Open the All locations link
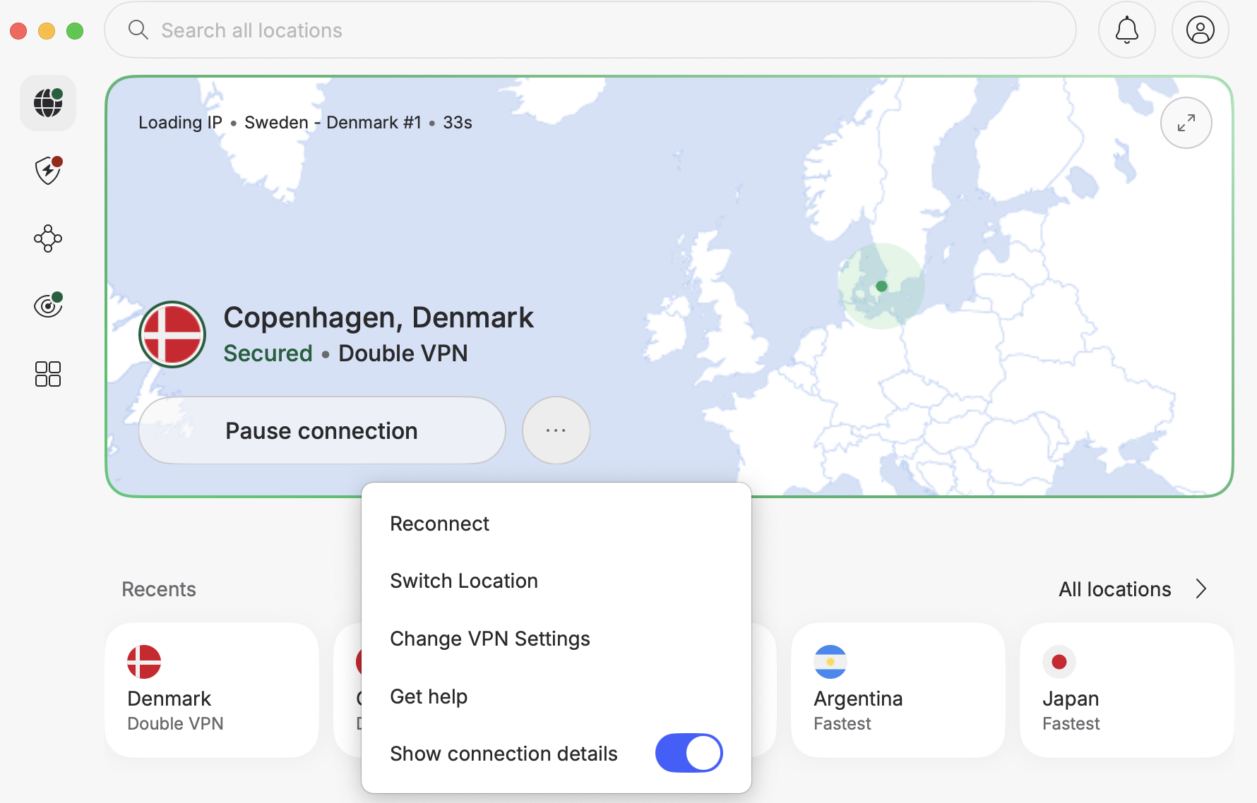This screenshot has width=1257, height=803. (1115, 589)
